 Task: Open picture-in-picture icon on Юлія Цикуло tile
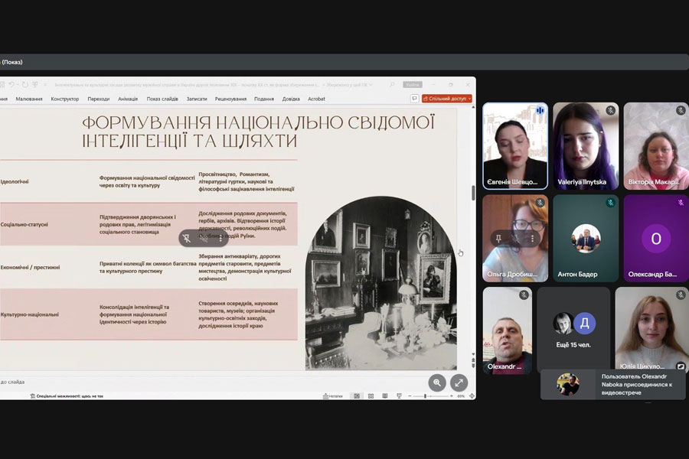[681, 366]
